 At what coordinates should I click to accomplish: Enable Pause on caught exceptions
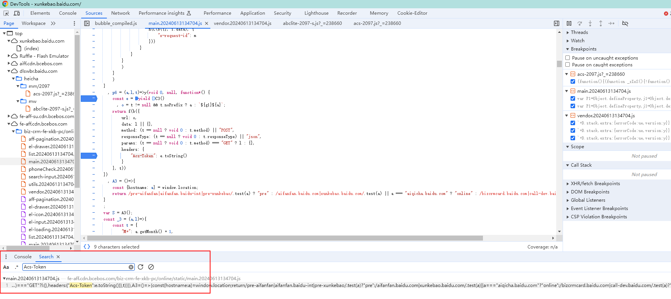point(568,64)
